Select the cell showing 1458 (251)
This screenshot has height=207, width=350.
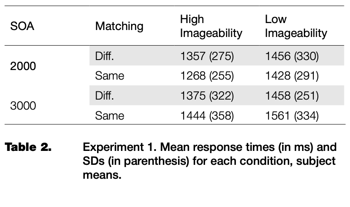[x=292, y=96]
